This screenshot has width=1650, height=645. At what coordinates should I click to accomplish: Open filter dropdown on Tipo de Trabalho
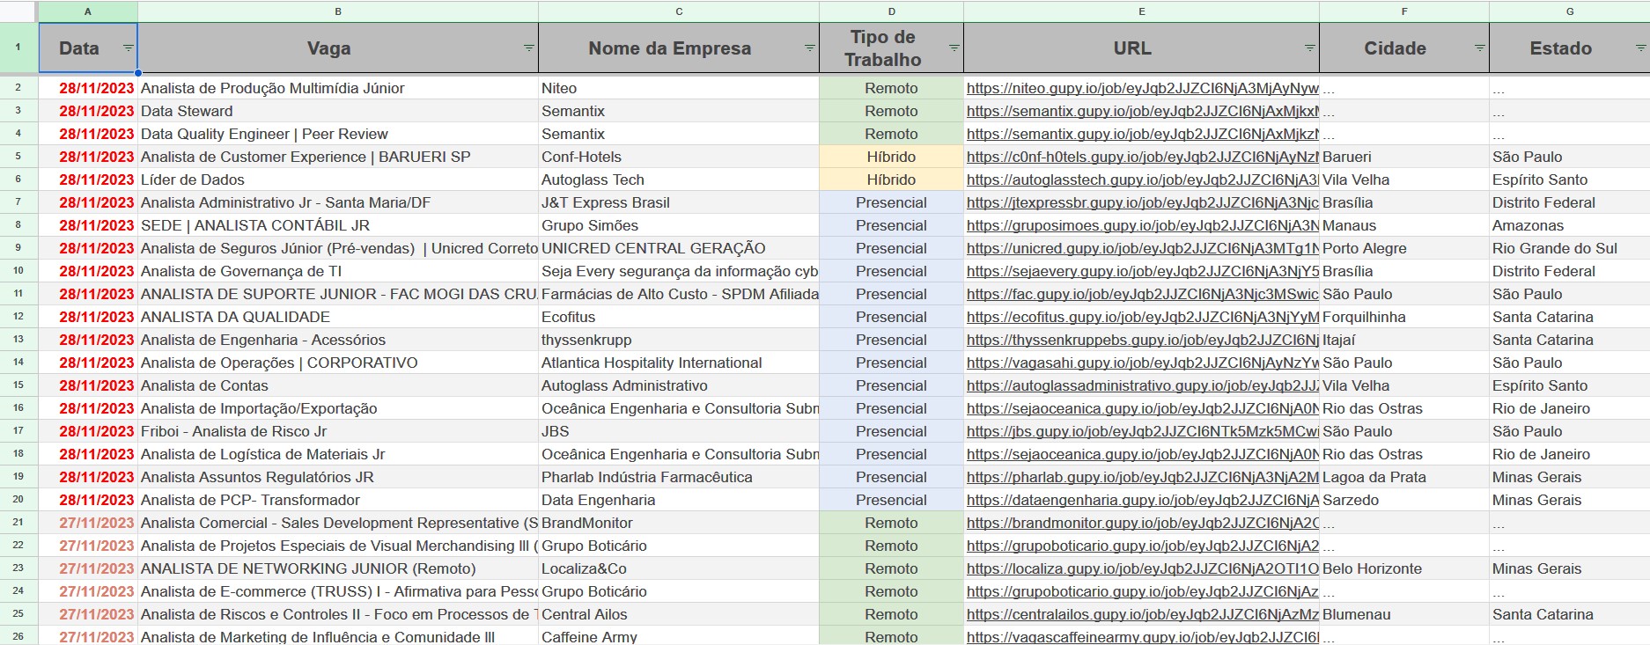tap(954, 48)
